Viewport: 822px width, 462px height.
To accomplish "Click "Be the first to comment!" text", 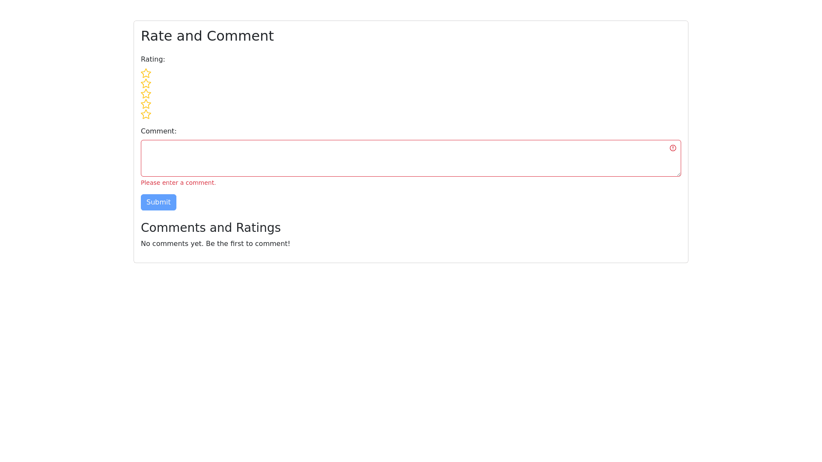I will click(x=248, y=244).
